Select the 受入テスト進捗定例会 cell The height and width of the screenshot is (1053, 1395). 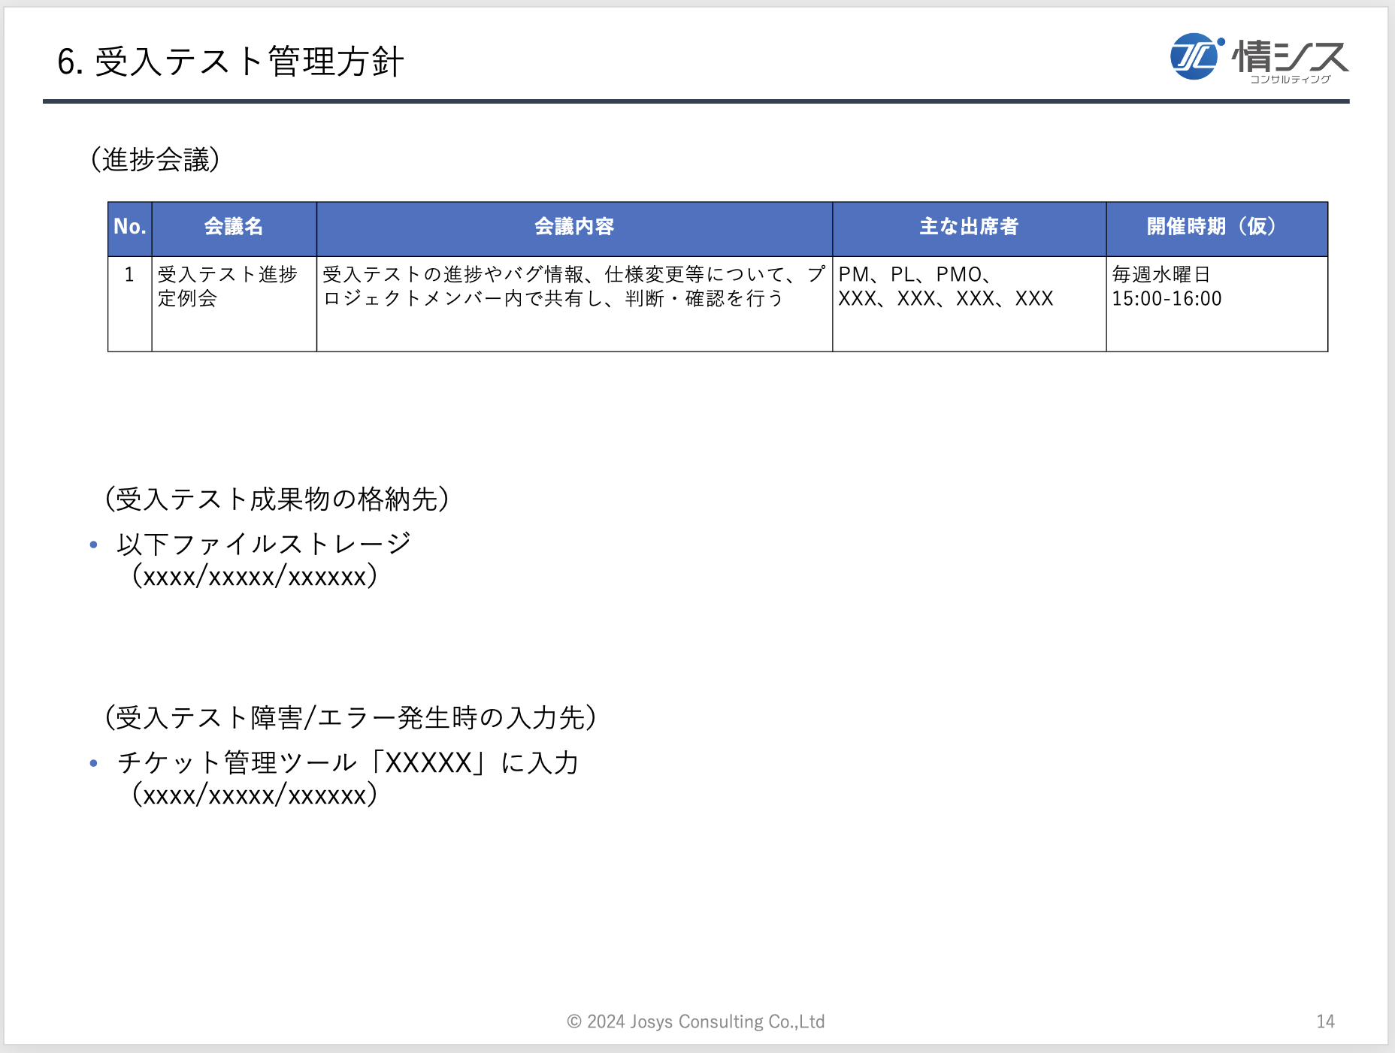pos(234,304)
